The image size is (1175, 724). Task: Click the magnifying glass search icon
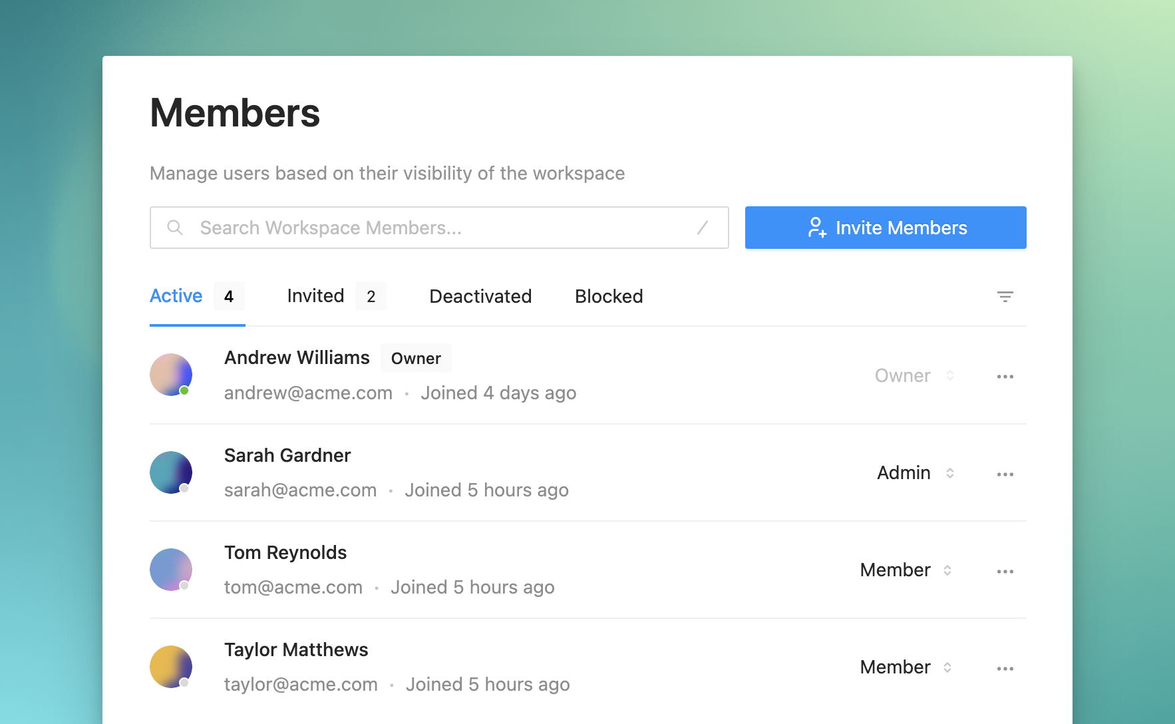(x=175, y=228)
